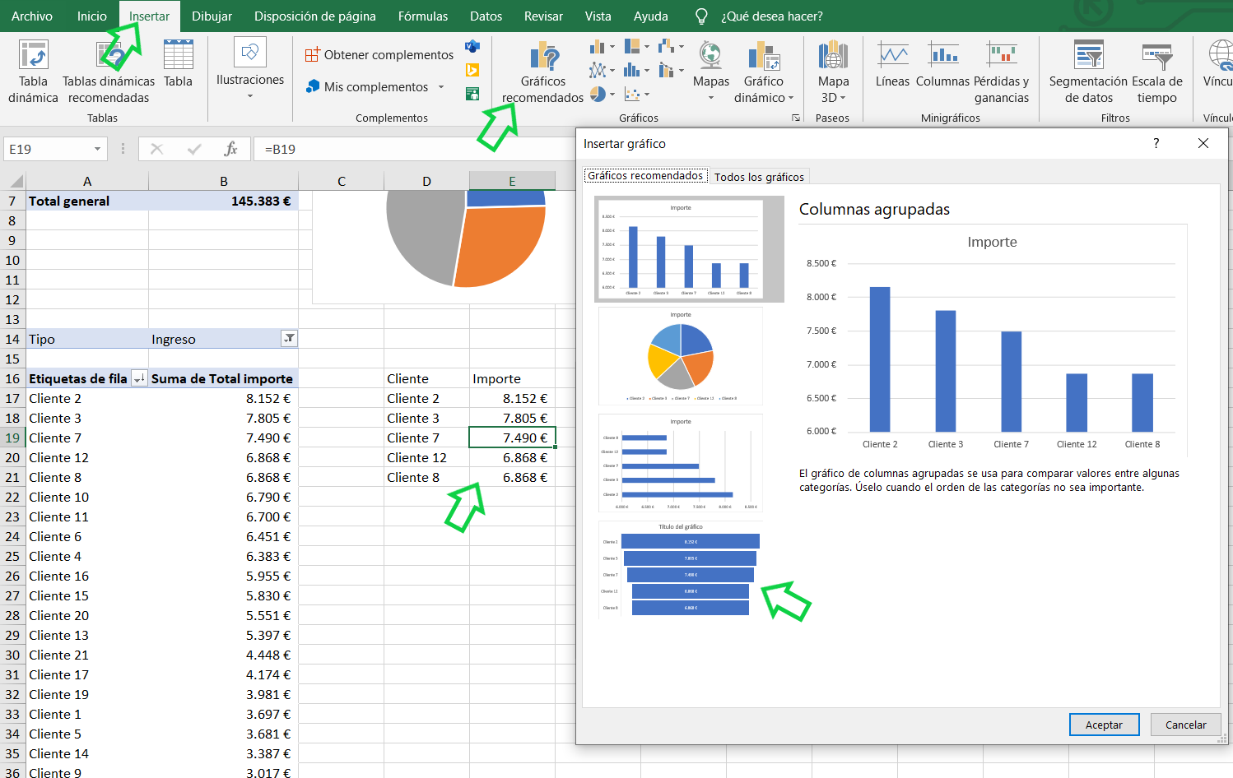Insert a statistic chart from ribbon
Screen dimensions: 1233x778
pos(636,70)
